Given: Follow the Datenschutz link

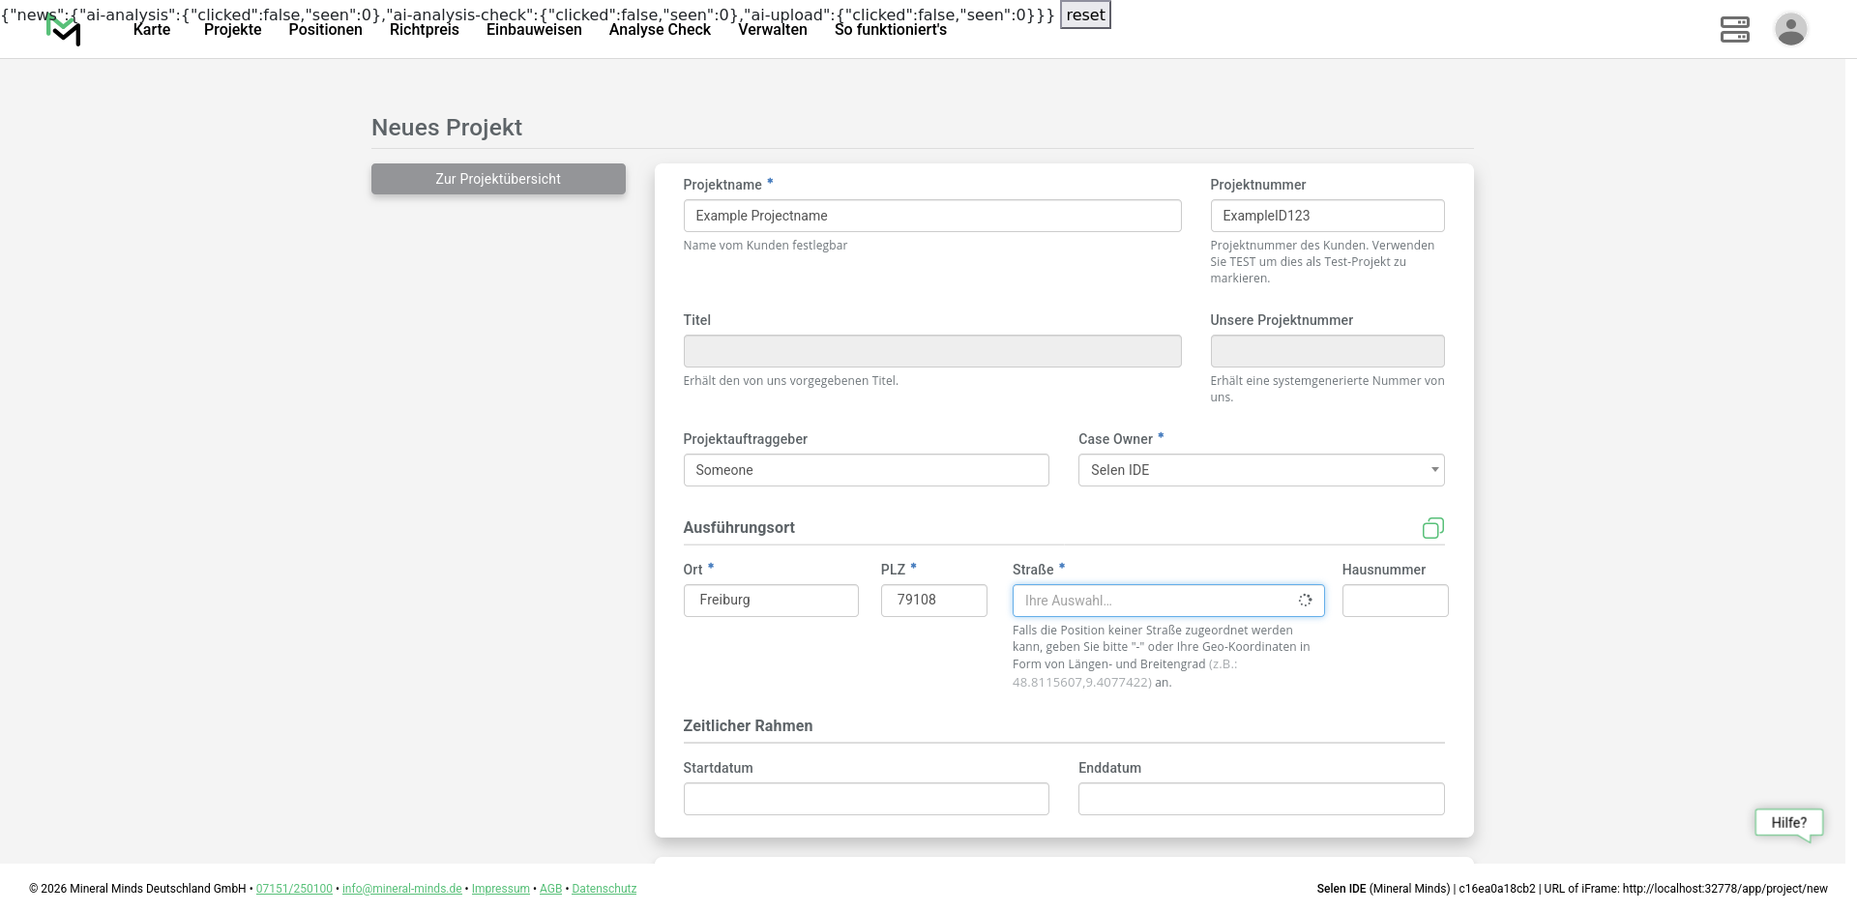Looking at the screenshot, I should coord(604,889).
